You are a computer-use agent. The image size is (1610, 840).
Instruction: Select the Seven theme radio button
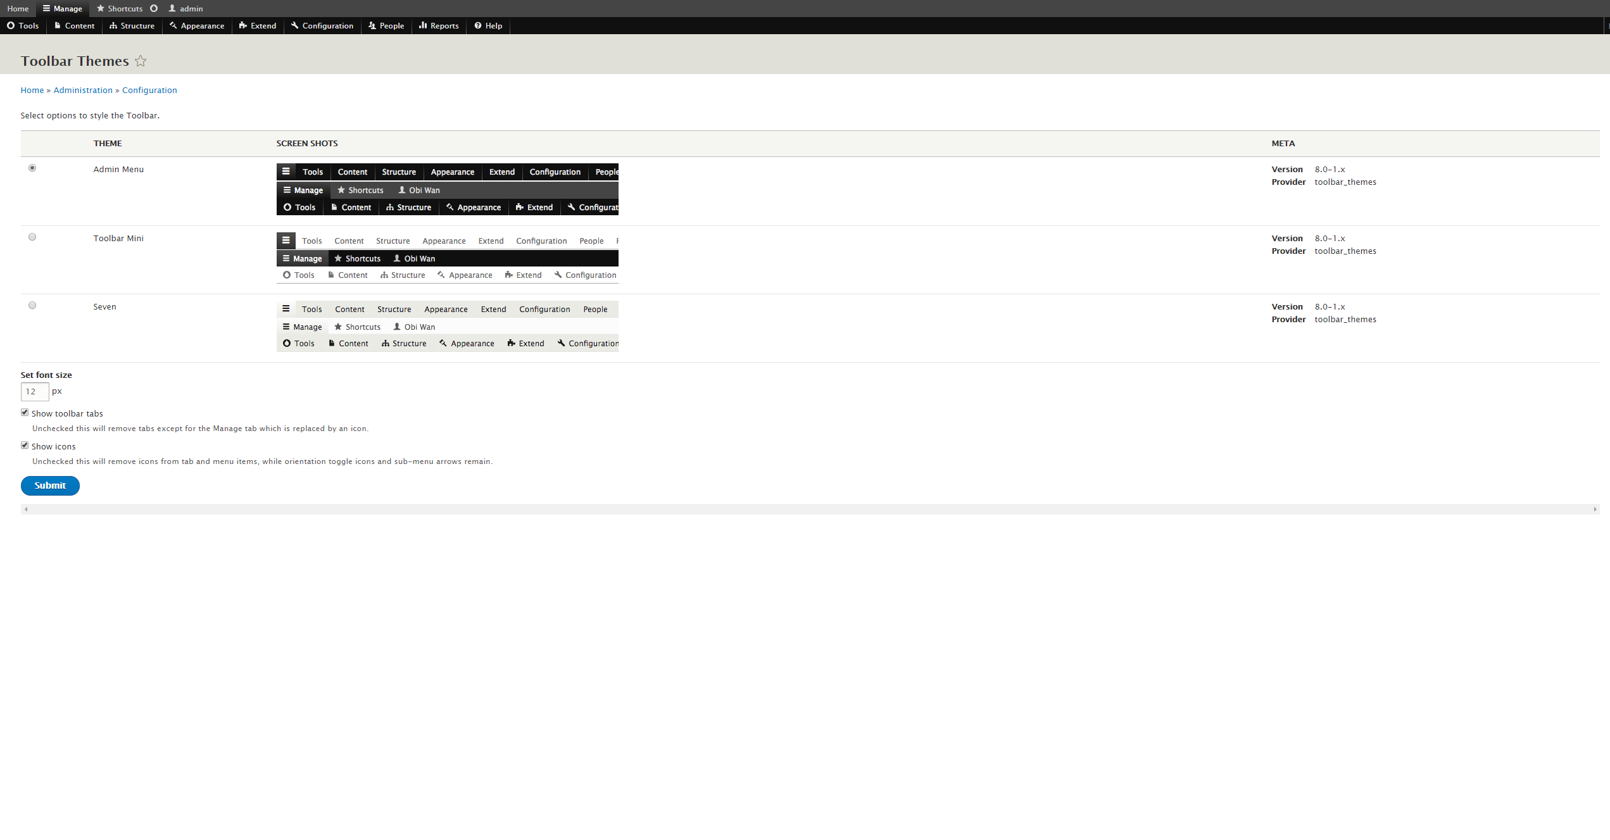[x=32, y=306]
